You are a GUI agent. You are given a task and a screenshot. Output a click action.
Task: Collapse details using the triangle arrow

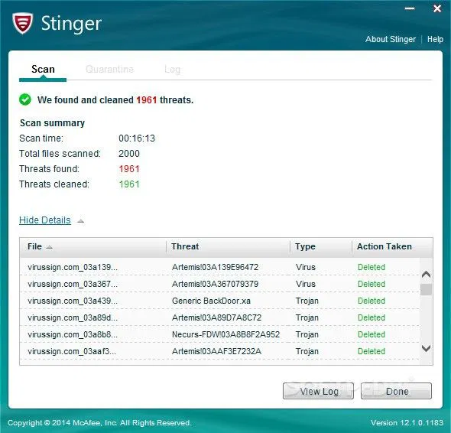80,221
